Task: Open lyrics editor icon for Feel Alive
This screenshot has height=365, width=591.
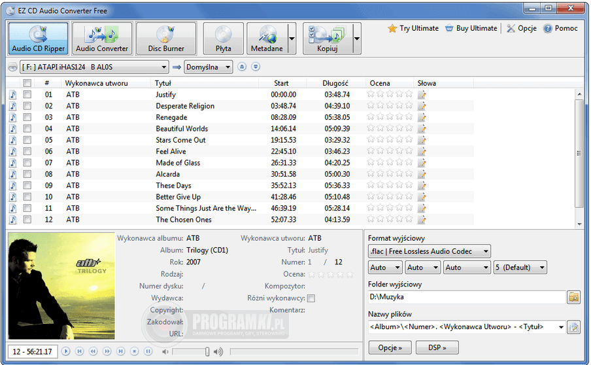Action: (x=422, y=151)
